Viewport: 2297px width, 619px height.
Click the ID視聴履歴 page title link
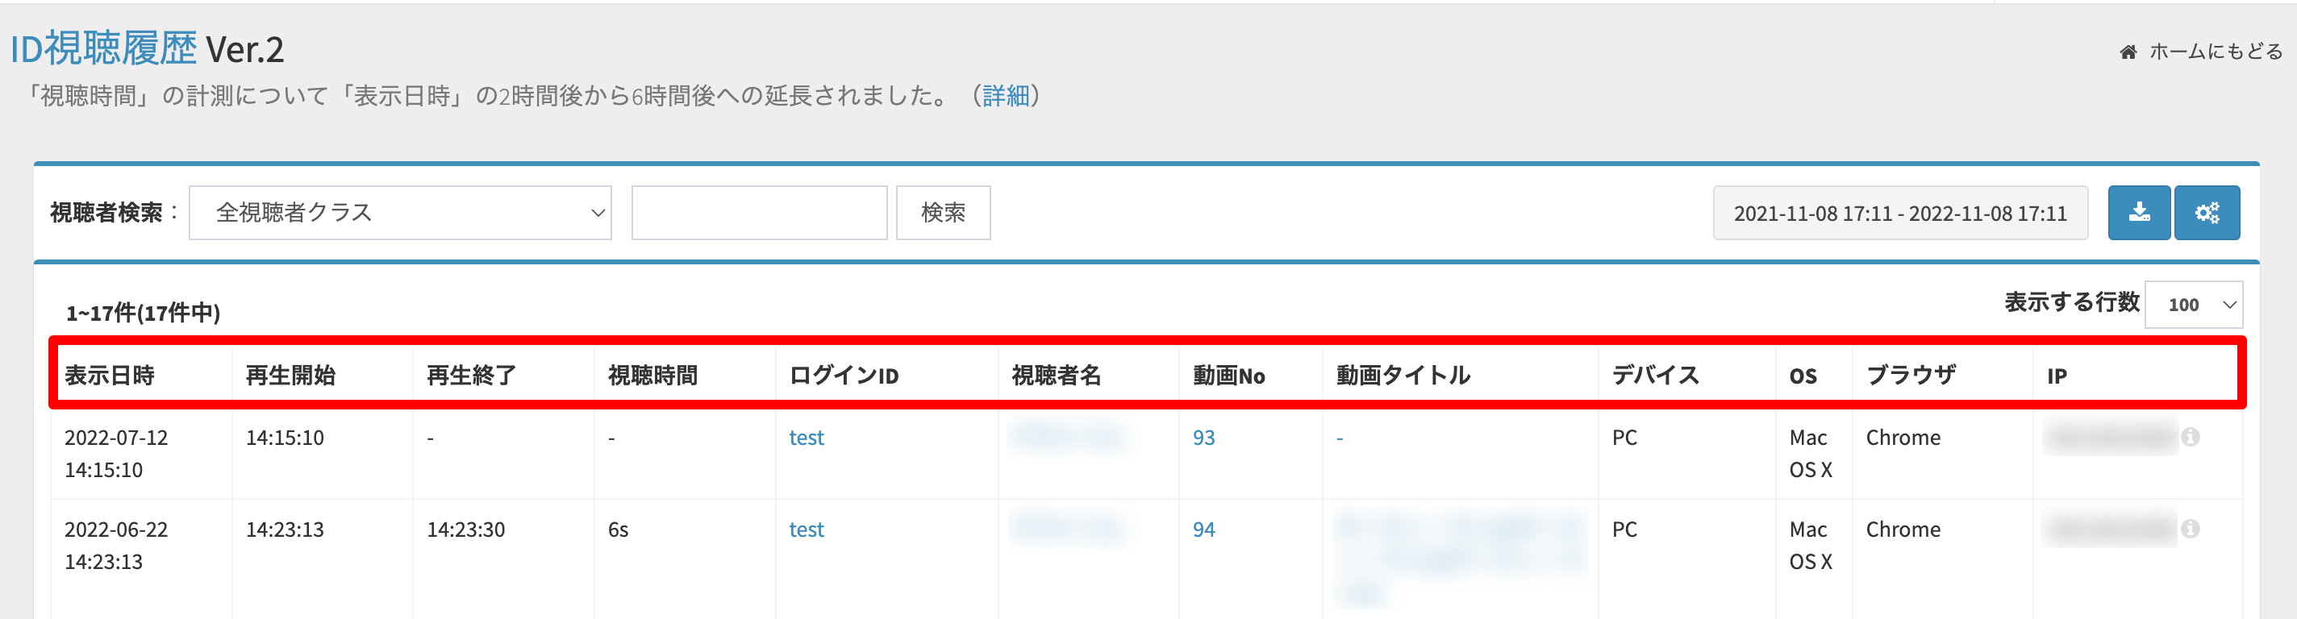103,49
